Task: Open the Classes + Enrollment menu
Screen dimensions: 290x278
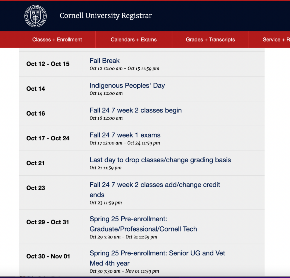Action: (x=57, y=39)
